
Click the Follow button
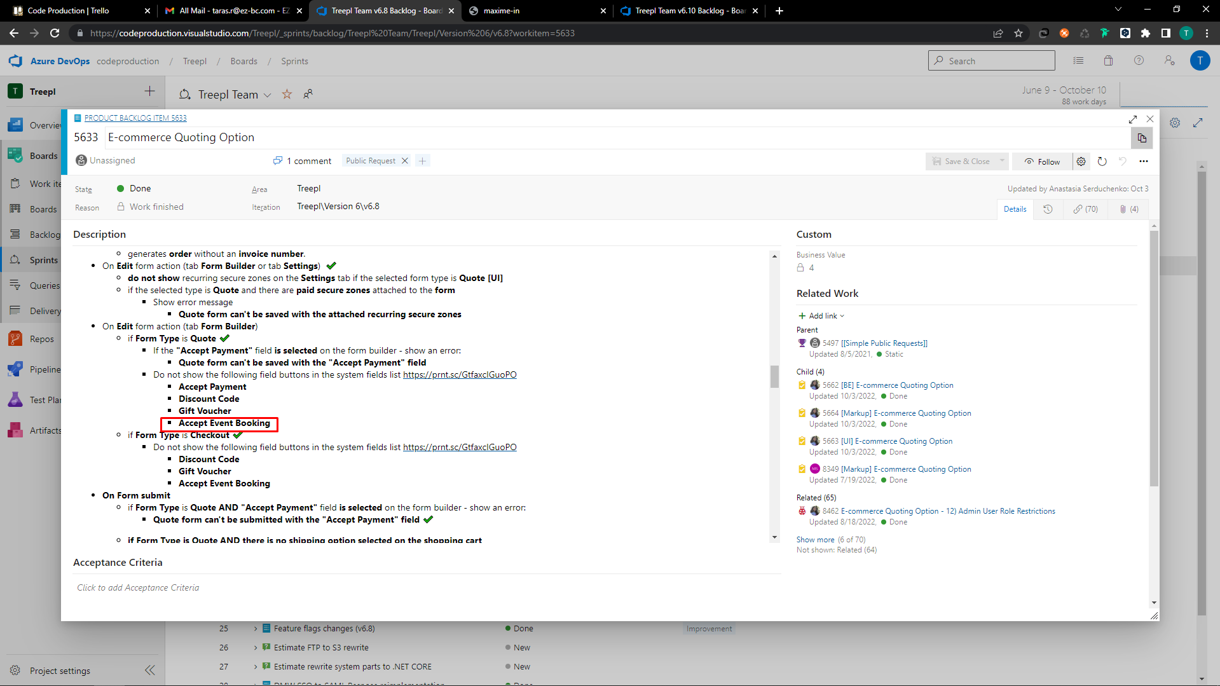tap(1042, 161)
